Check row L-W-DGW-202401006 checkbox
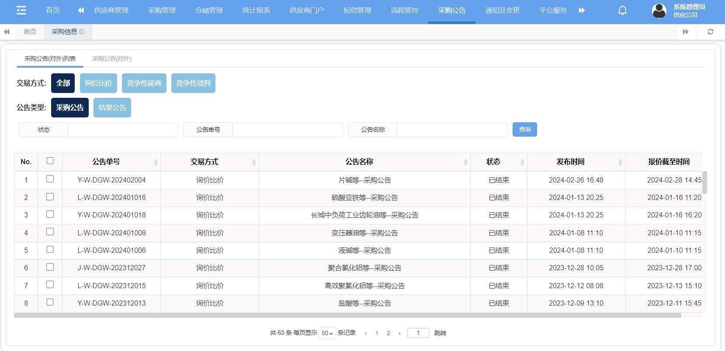Viewport: 725px width, 351px height. (50, 249)
